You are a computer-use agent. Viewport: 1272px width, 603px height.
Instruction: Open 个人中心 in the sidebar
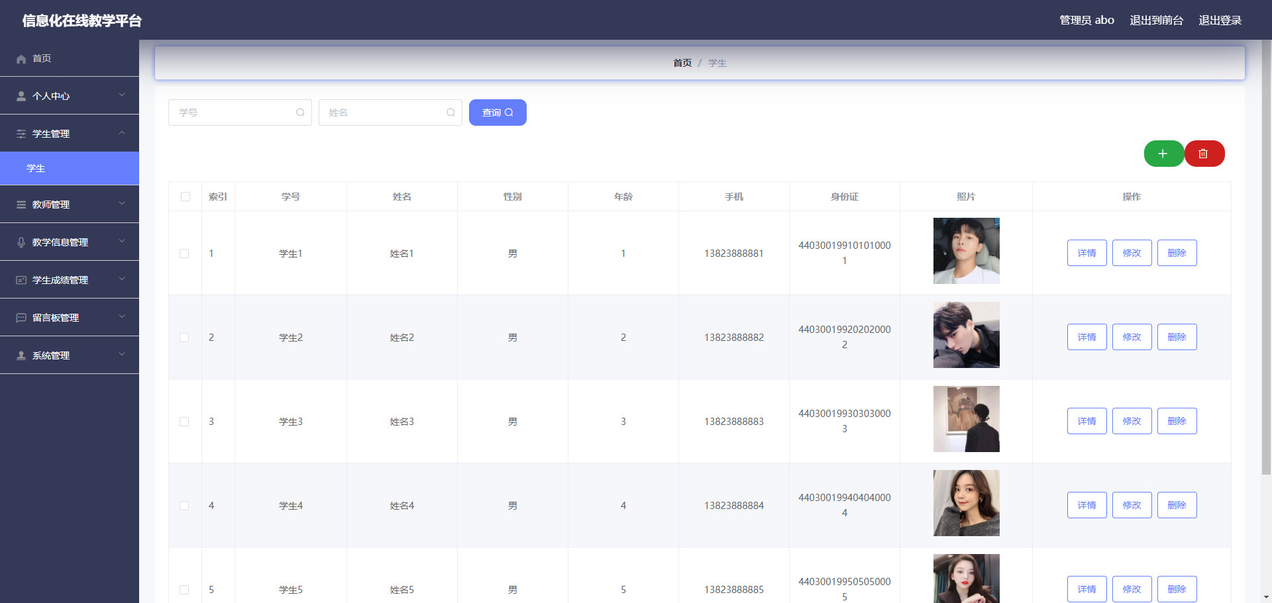pyautogui.click(x=70, y=96)
